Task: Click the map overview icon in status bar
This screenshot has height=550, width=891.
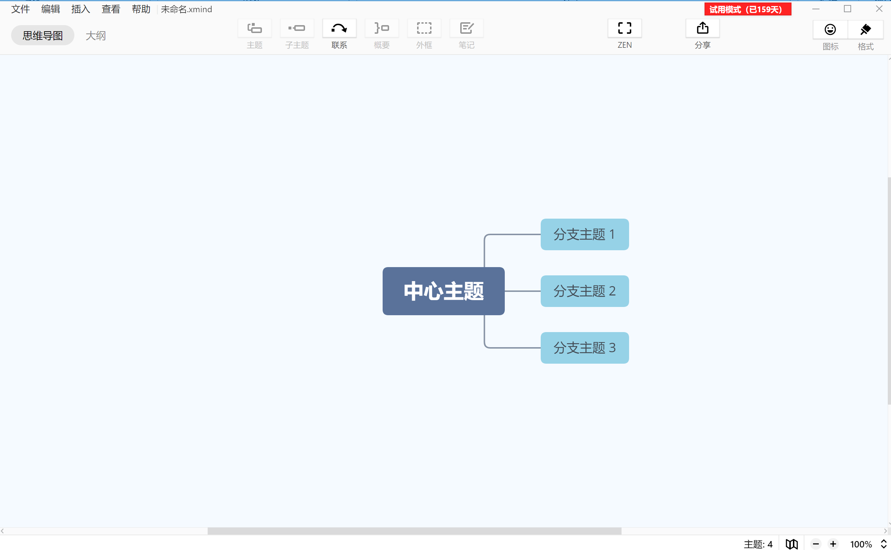Action: click(x=791, y=544)
